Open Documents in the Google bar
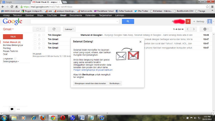 pos(76,15)
